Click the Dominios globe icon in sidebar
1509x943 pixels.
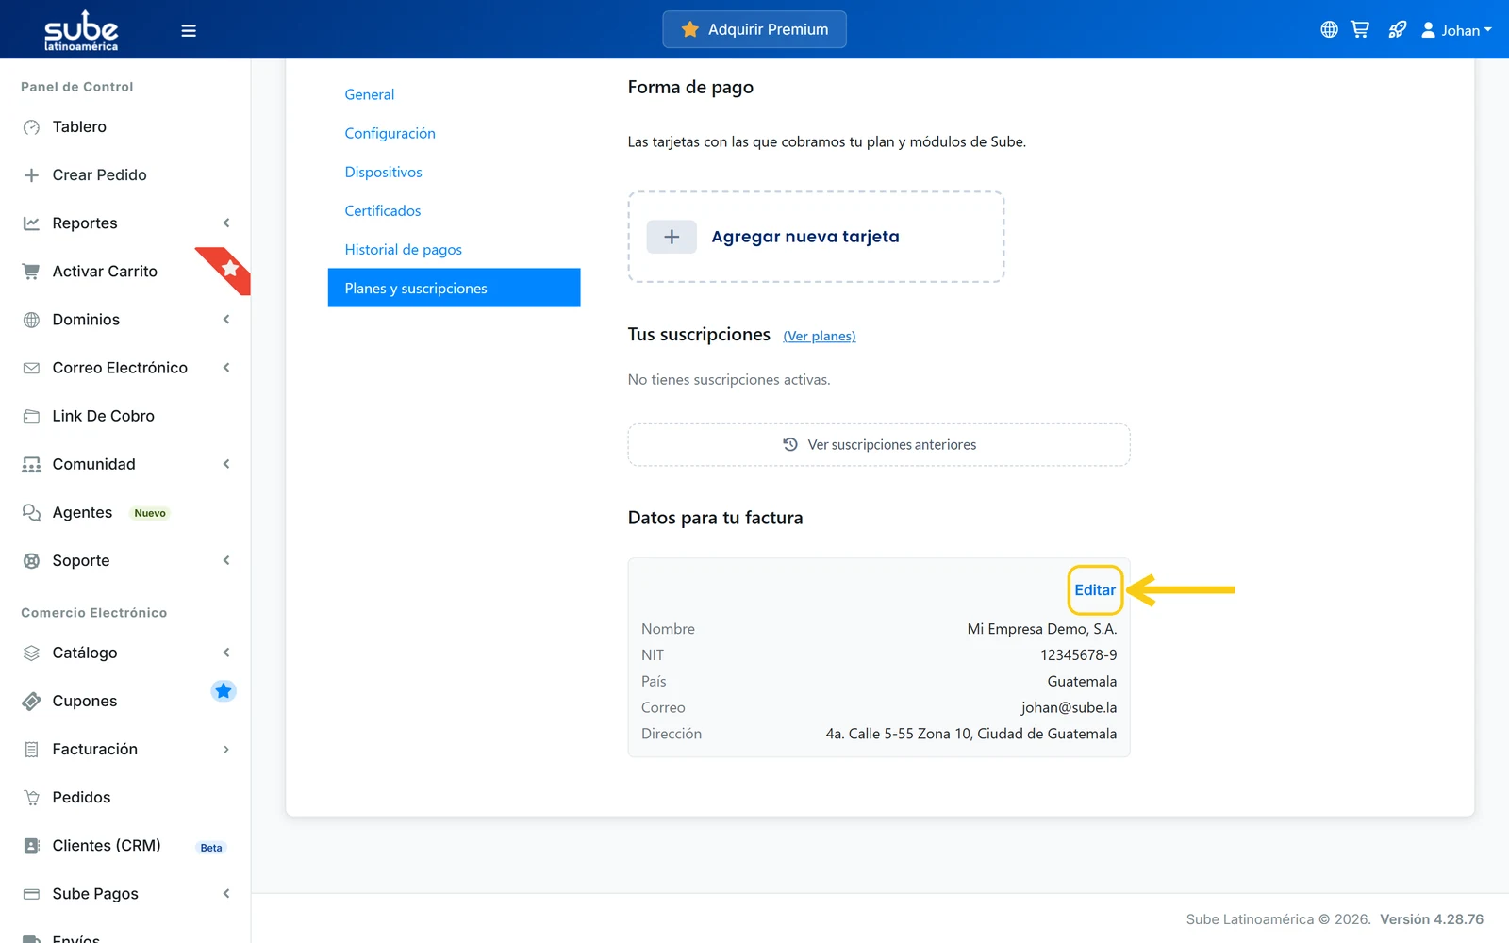(x=31, y=320)
